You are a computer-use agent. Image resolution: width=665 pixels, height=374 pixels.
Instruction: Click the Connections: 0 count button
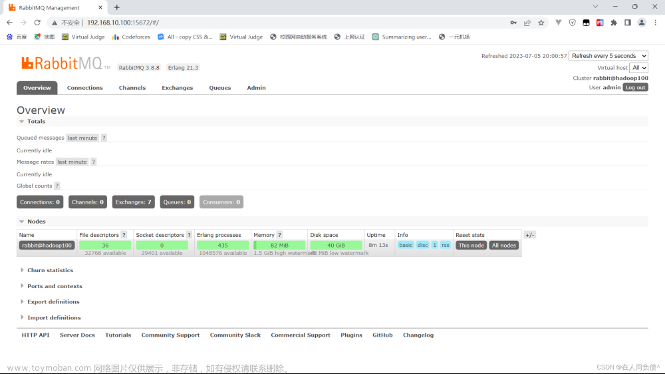click(x=40, y=202)
